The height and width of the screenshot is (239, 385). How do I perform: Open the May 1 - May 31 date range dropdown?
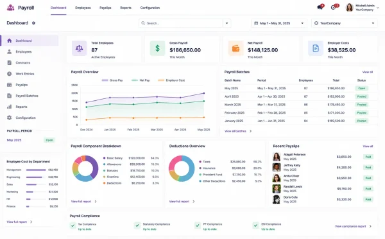(x=279, y=23)
